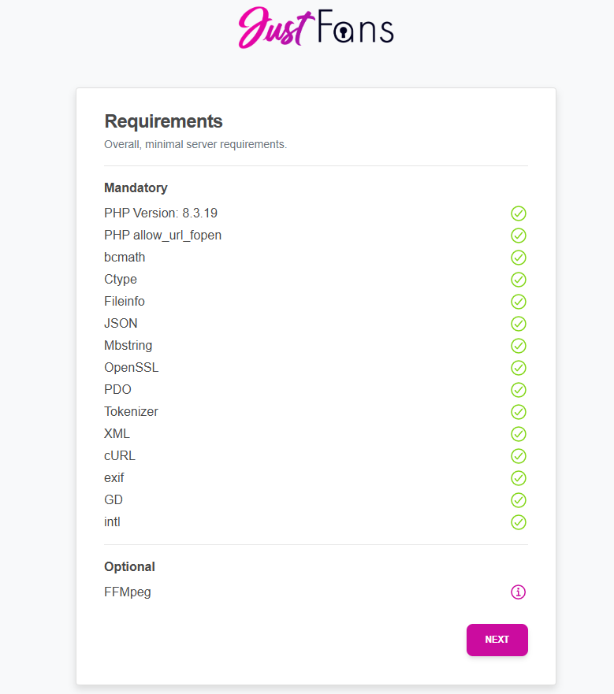Click the XML status checkmark
614x694 pixels.
coord(518,434)
